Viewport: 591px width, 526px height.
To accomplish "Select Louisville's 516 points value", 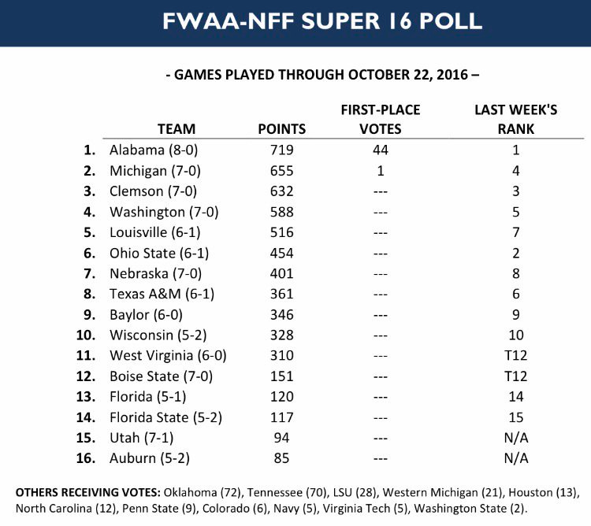I will [281, 232].
